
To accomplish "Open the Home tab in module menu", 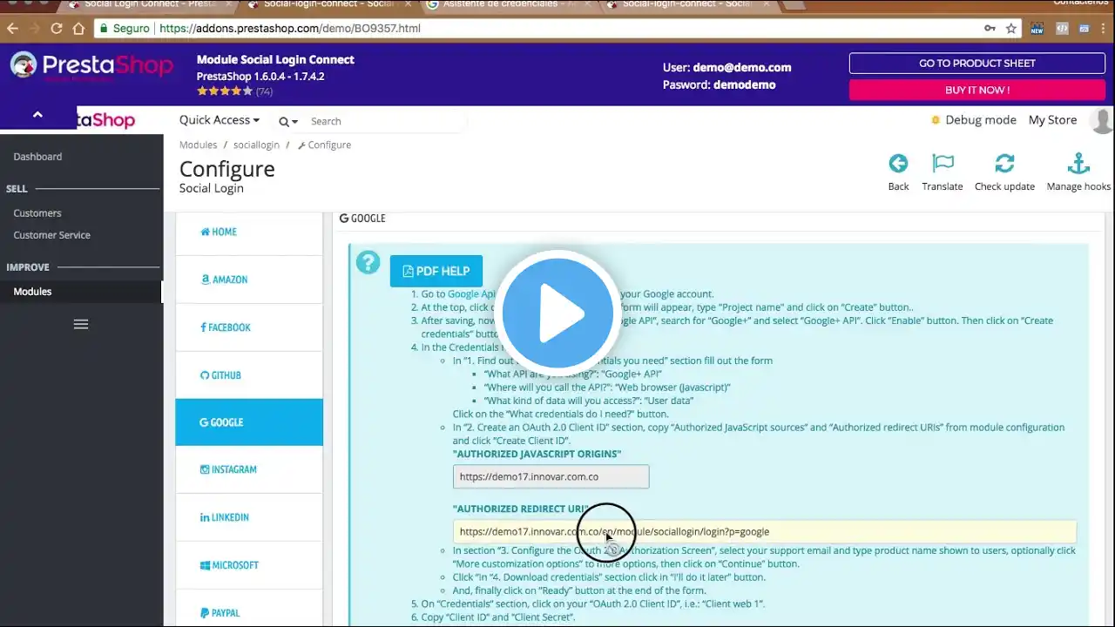I will click(249, 232).
